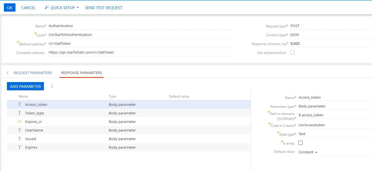Screen dimensions: 372x171
Task: Click the OK button
Action: click(x=9, y=7)
